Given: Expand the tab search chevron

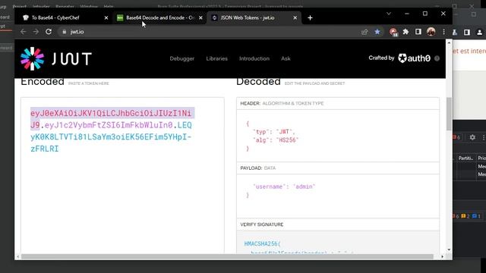Looking at the screenshot, I should pos(389,14).
